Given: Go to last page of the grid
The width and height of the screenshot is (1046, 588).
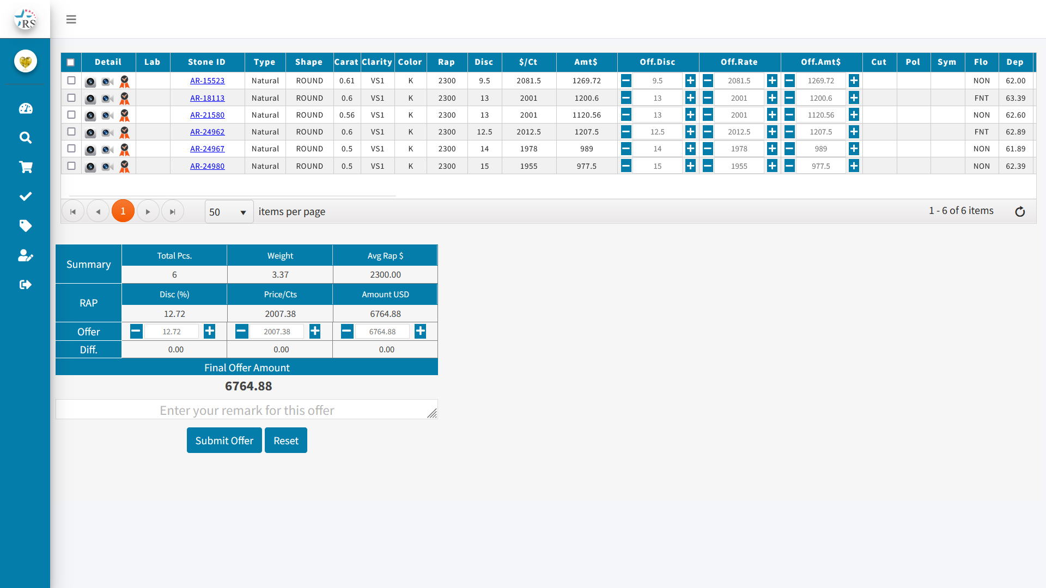Looking at the screenshot, I should [x=173, y=211].
